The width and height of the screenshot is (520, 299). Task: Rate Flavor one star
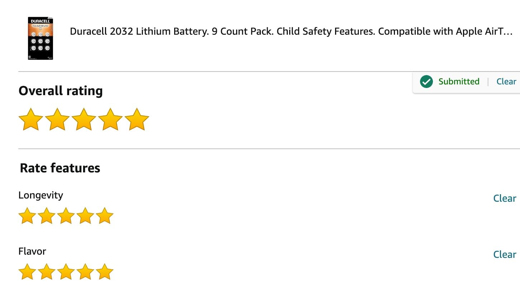point(27,272)
